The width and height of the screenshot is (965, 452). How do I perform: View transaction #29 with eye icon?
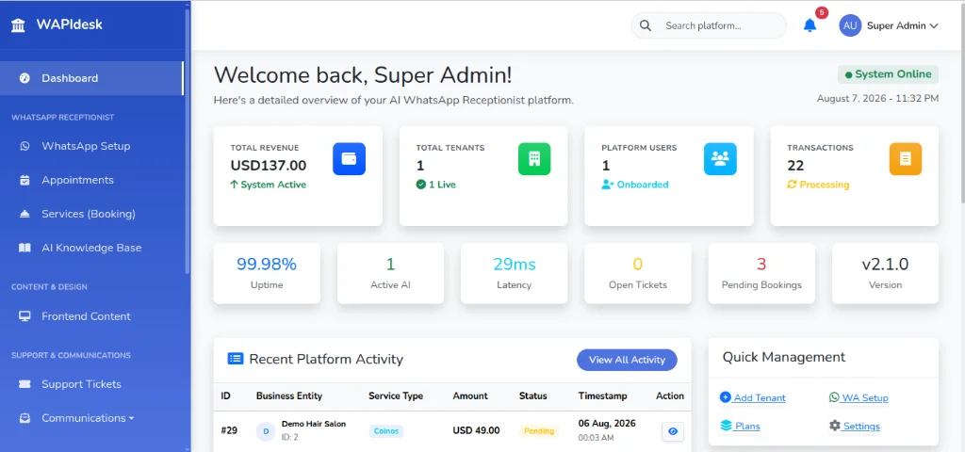(673, 431)
